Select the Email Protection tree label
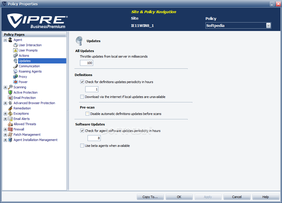 coord(25,98)
